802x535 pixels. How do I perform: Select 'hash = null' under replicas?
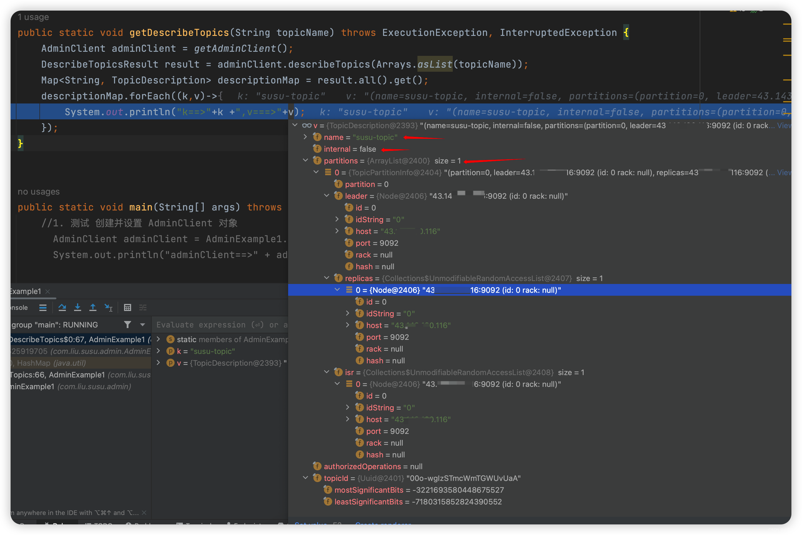click(385, 361)
